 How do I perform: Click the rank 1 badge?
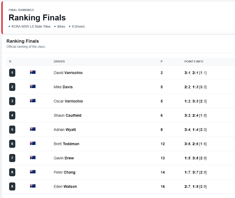[12, 73]
